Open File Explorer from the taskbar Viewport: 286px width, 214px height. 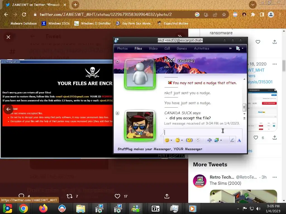(x=81, y=209)
